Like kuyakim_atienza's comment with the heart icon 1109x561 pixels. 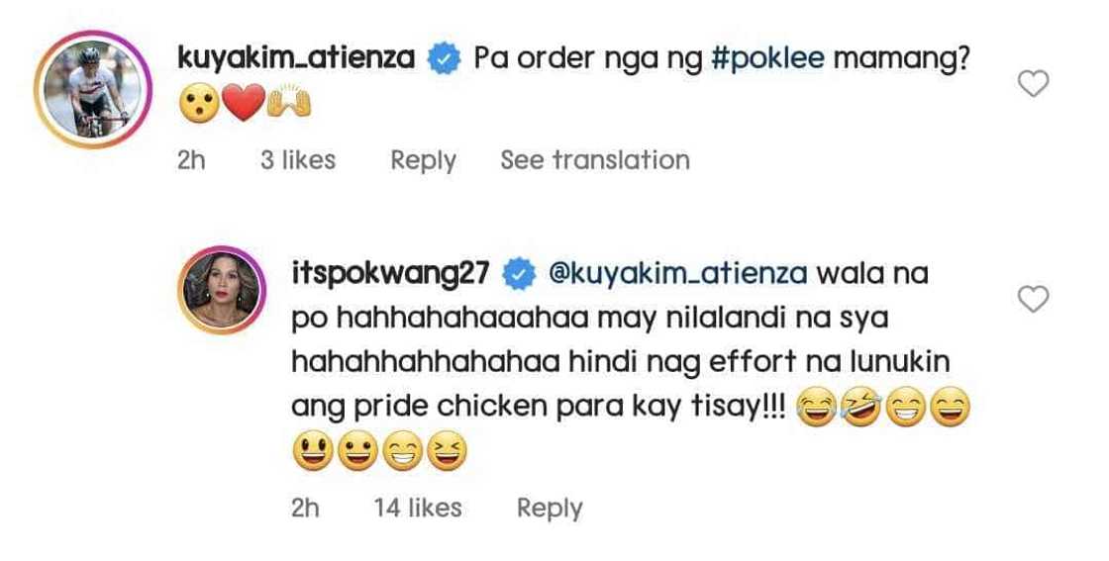(x=1033, y=85)
